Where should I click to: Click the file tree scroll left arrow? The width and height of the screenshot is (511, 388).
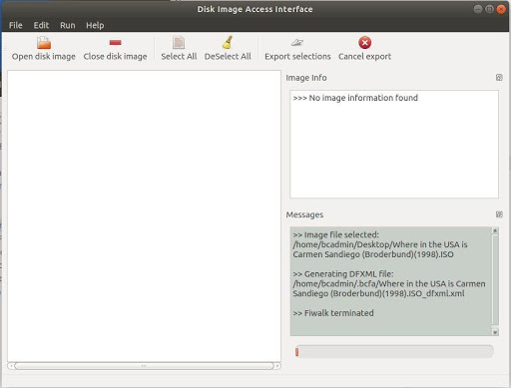pos(11,366)
